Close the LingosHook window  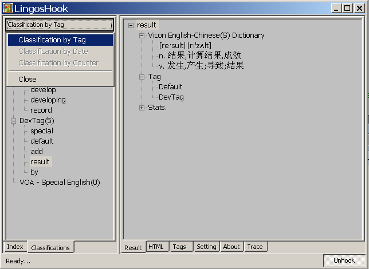click(x=360, y=9)
